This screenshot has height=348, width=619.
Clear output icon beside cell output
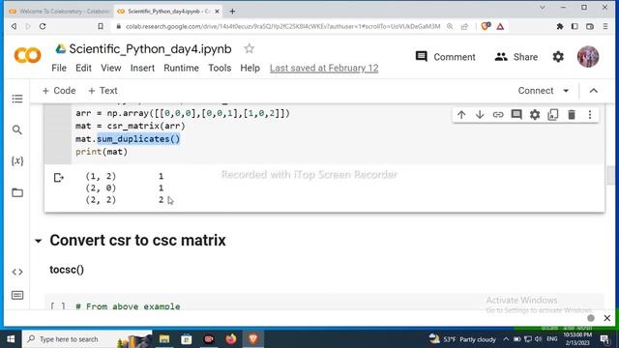(58, 178)
